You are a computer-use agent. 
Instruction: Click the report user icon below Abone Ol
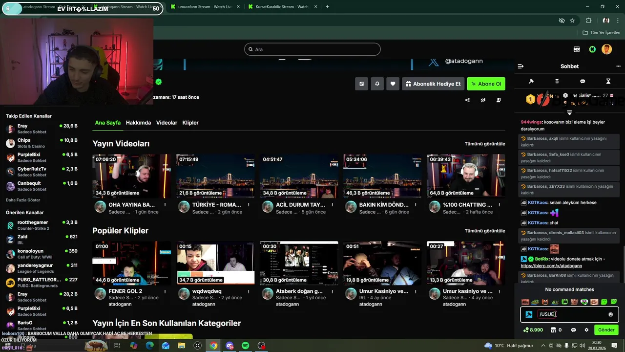tap(499, 100)
